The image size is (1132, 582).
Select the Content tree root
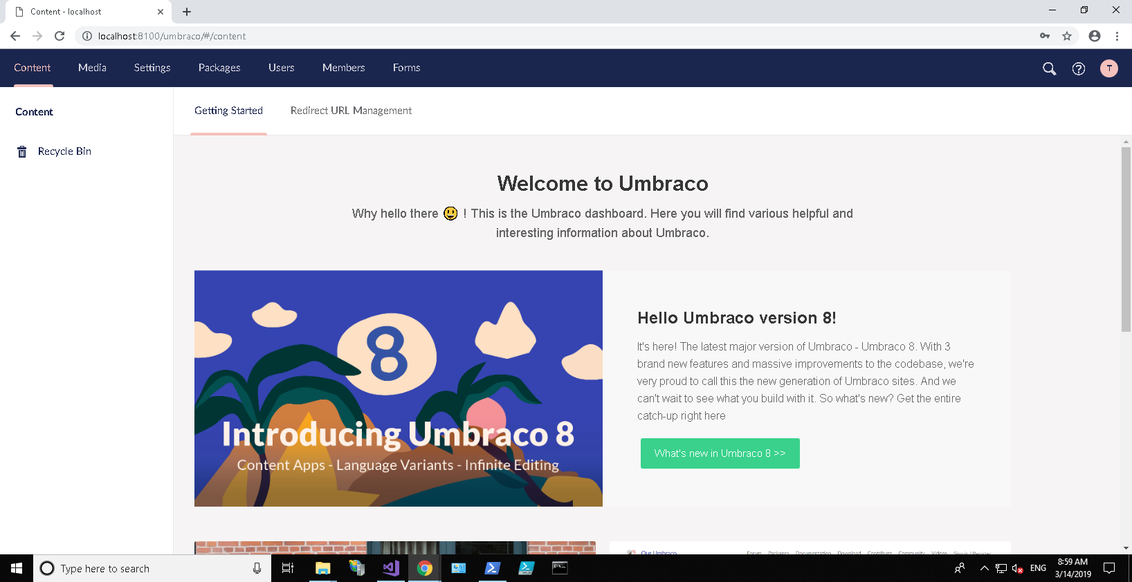(34, 112)
